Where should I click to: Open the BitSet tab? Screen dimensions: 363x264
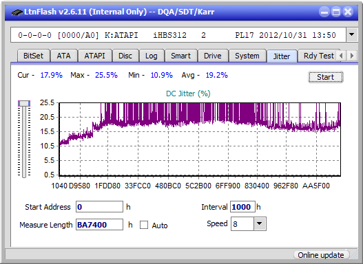tap(33, 56)
